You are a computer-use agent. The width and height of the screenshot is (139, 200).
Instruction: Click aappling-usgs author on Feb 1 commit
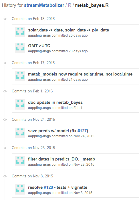pos(39,108)
